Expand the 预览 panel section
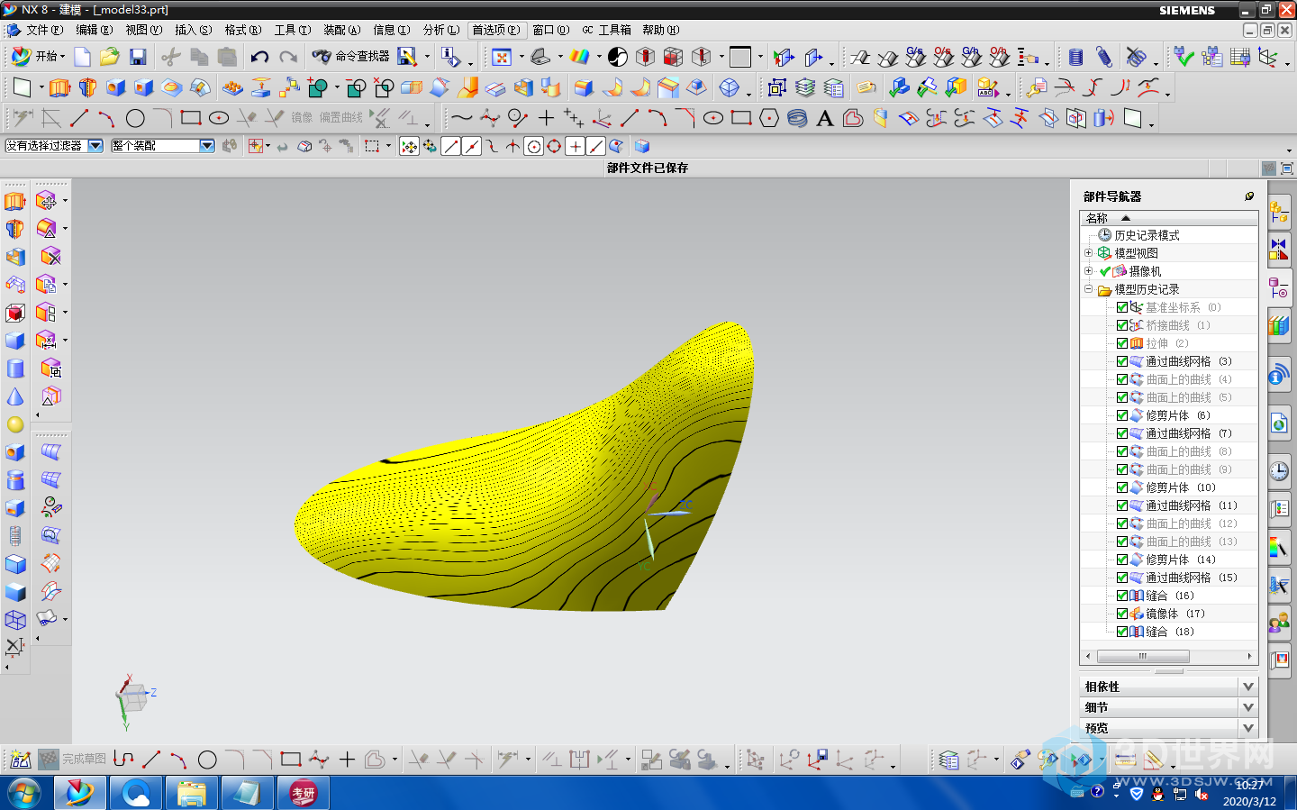The image size is (1297, 810). pos(1248,728)
